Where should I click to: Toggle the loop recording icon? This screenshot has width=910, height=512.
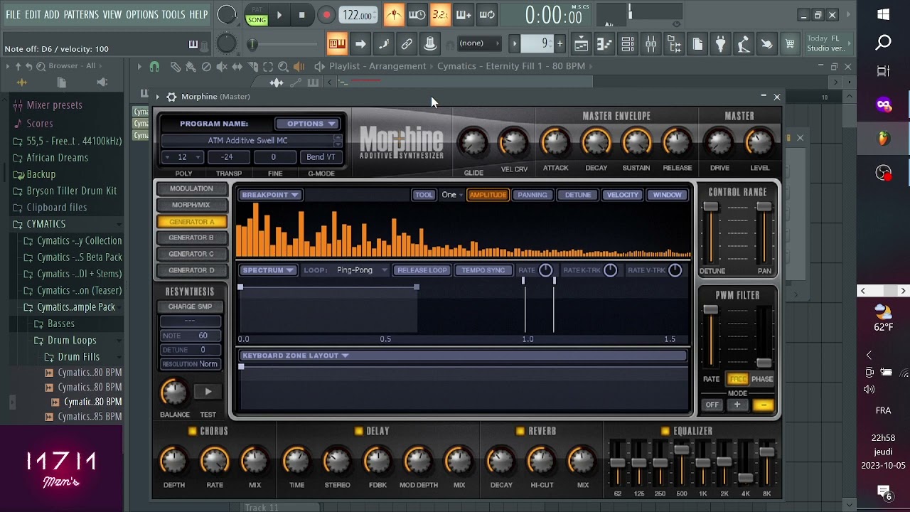487,14
